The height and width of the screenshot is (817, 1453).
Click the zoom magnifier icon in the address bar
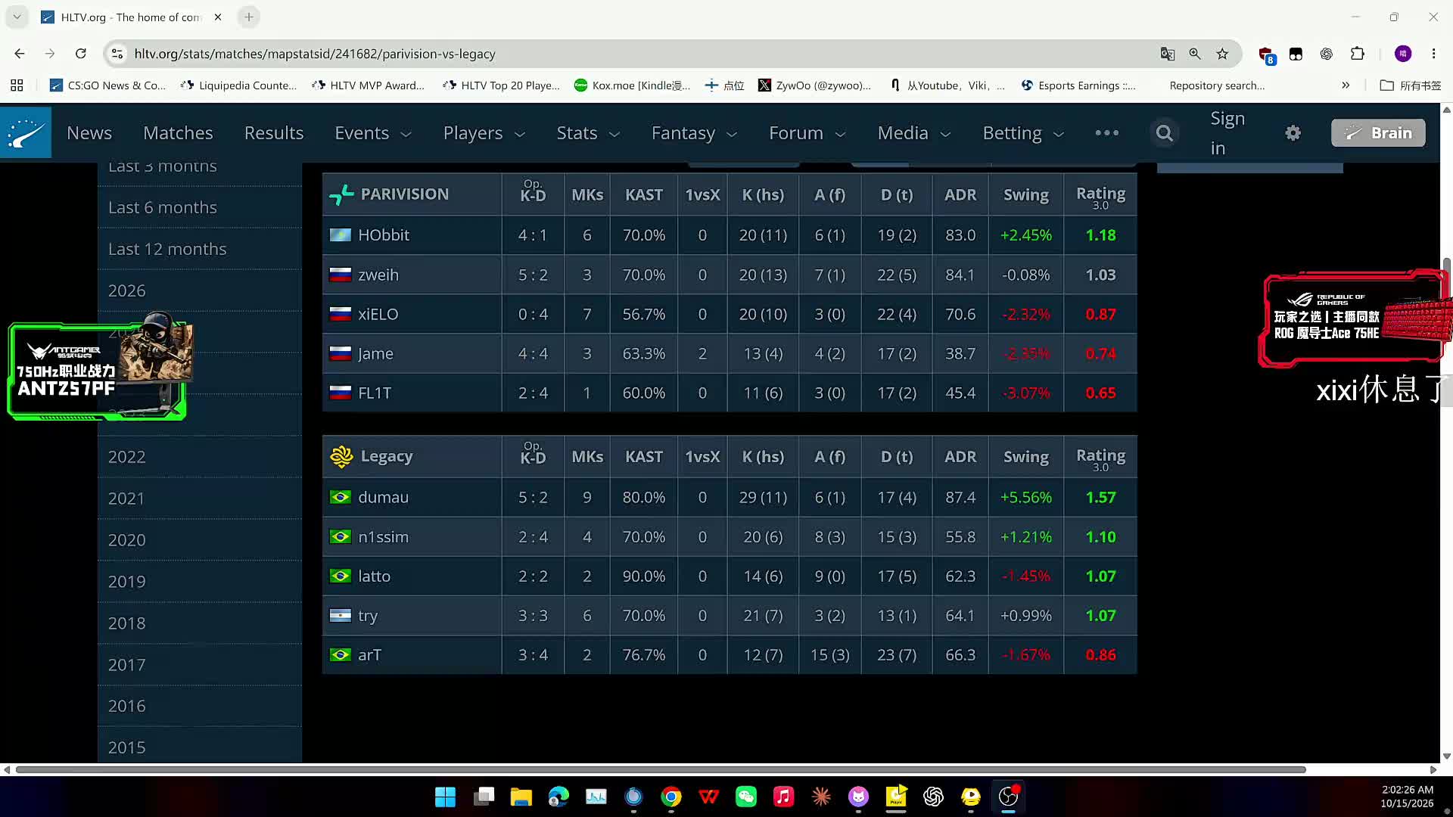(1195, 54)
